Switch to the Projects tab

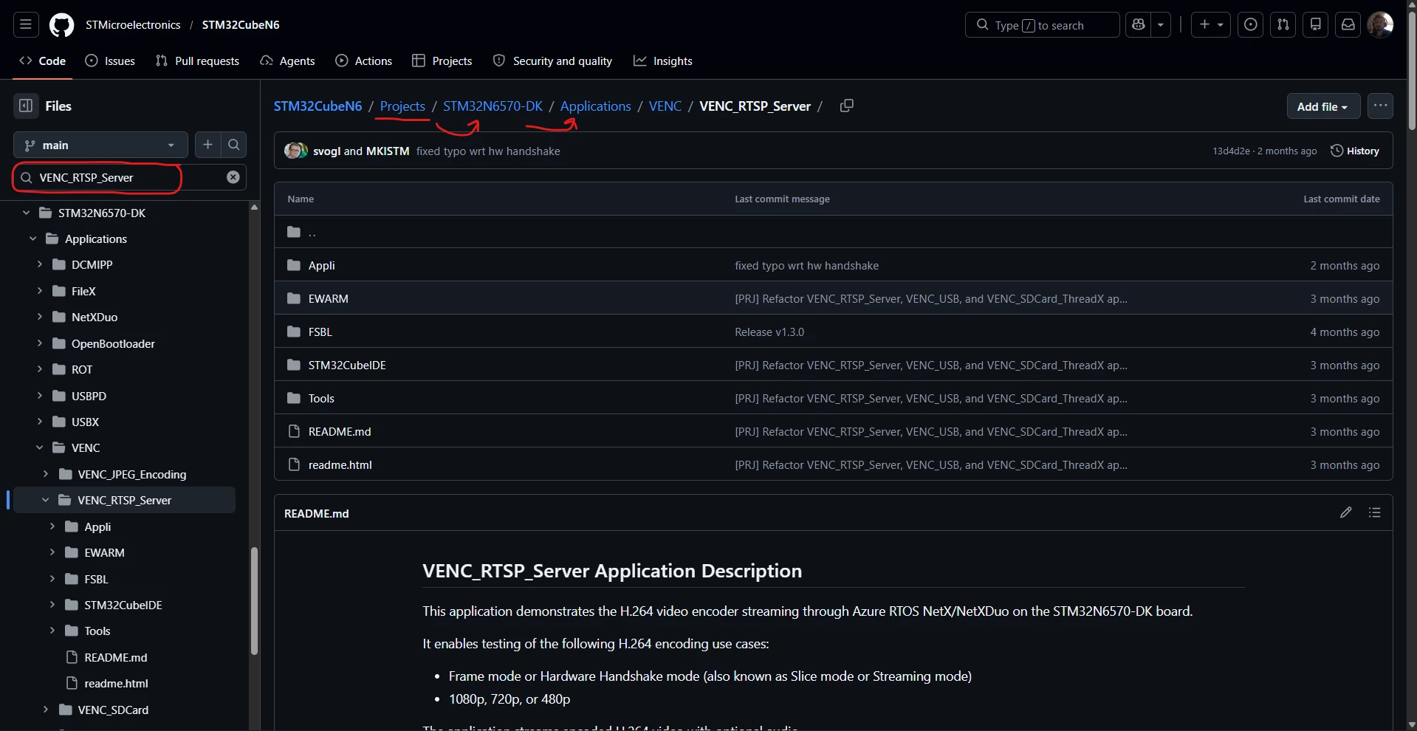coord(442,61)
